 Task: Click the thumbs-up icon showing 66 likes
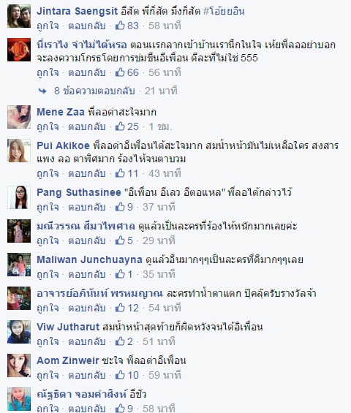[x=120, y=72]
